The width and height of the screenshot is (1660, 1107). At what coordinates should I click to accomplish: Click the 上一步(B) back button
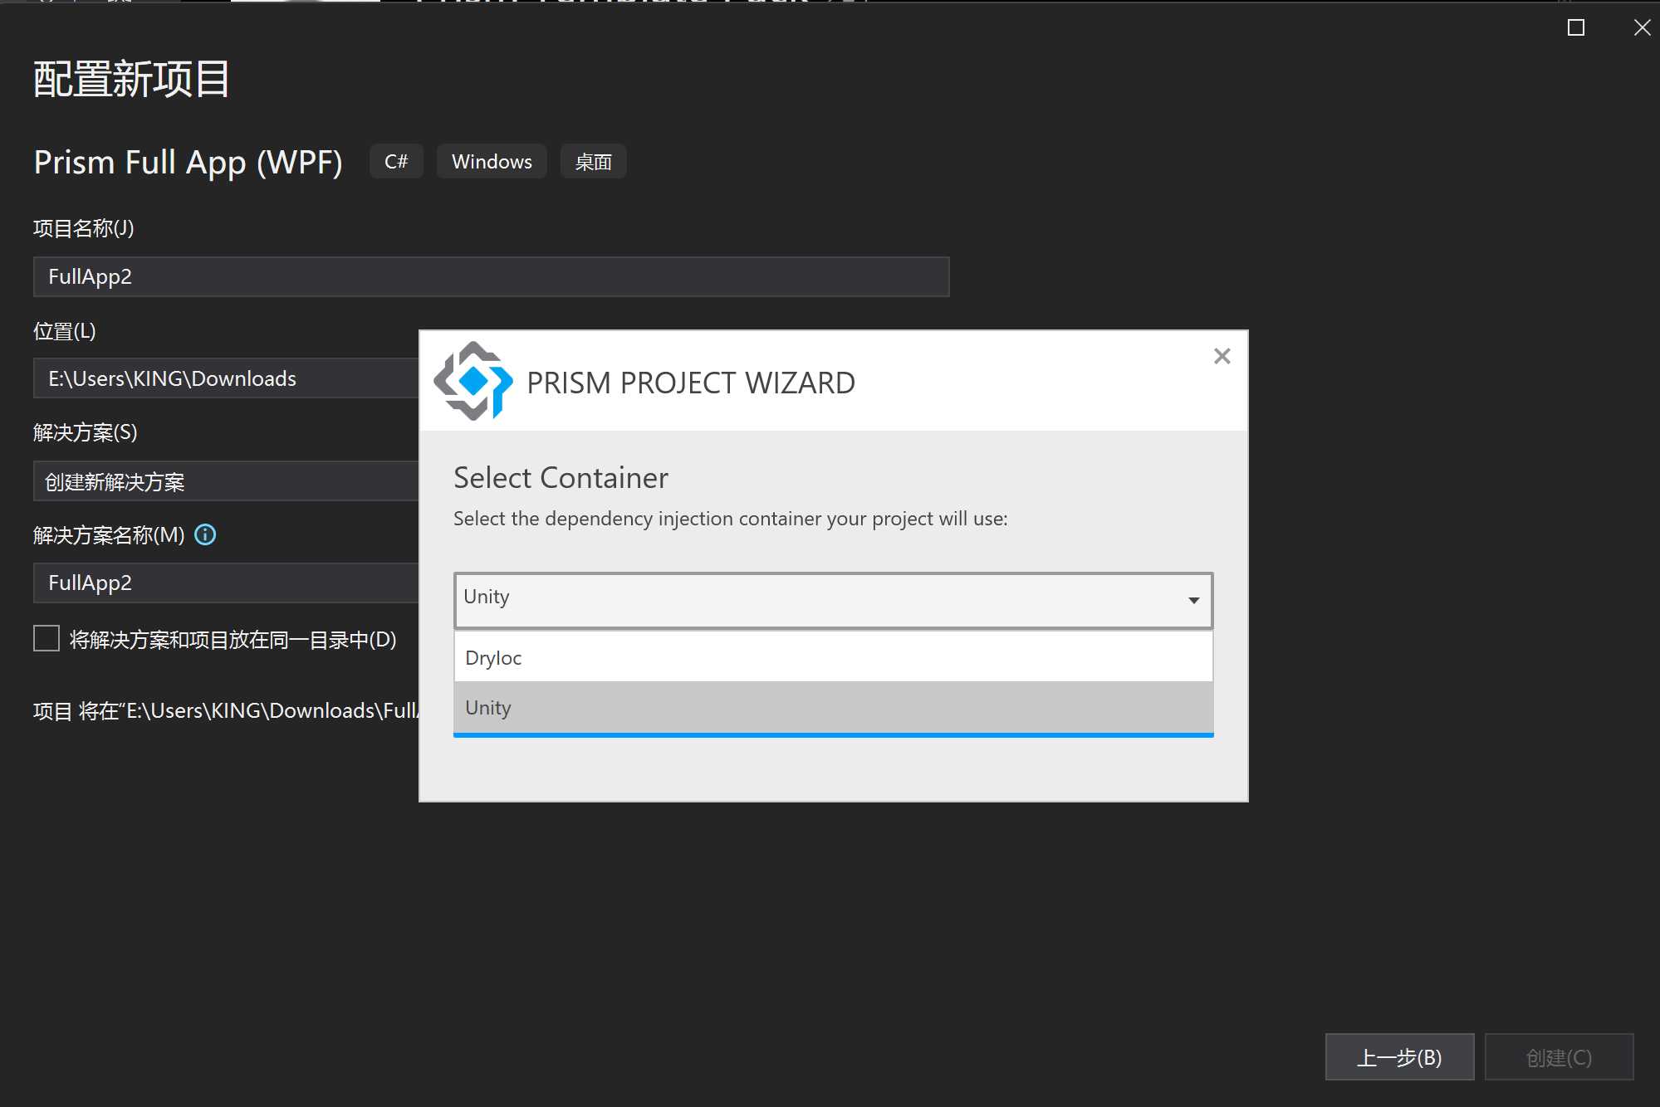[x=1399, y=1057]
